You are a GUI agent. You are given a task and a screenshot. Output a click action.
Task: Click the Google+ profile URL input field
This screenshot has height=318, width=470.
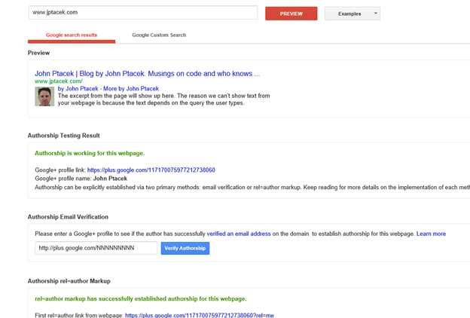tap(96, 248)
